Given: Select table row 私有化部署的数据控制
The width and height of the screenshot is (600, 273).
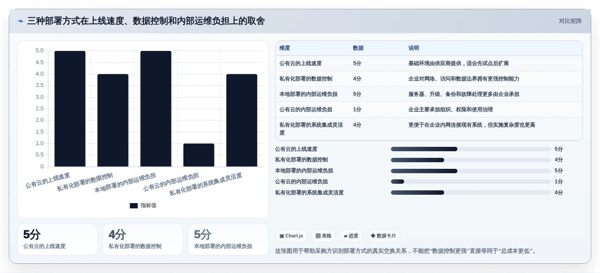Looking at the screenshot, I should click(x=429, y=79).
